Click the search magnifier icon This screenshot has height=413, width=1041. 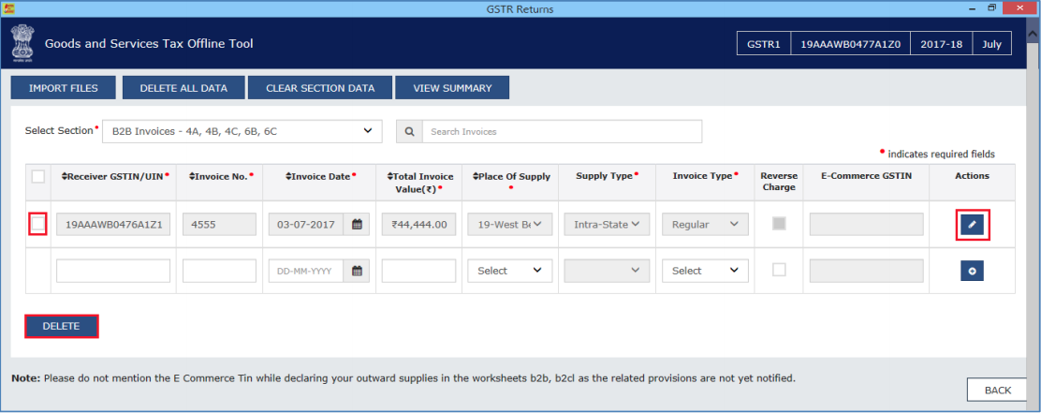[409, 131]
